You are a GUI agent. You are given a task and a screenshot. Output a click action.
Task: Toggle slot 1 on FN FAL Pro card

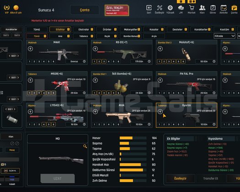pos(159,93)
